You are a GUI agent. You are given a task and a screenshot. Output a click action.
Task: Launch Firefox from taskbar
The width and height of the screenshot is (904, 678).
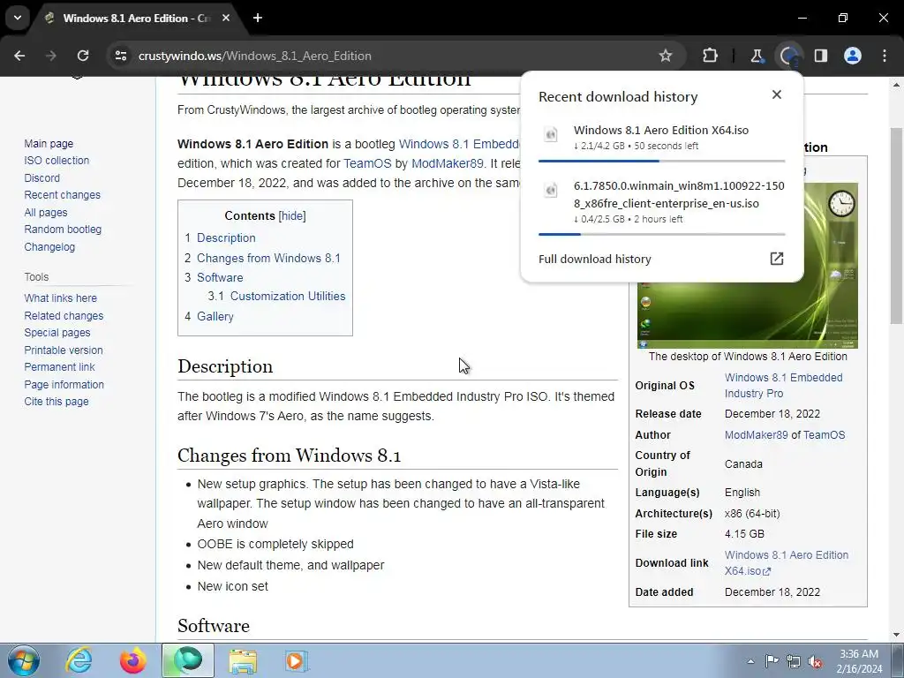pos(132,660)
